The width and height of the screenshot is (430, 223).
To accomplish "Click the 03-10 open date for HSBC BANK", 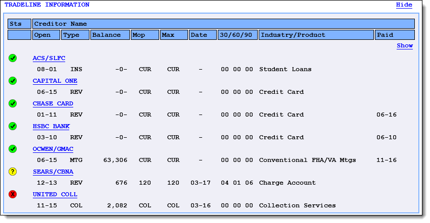I will pyautogui.click(x=47, y=138).
